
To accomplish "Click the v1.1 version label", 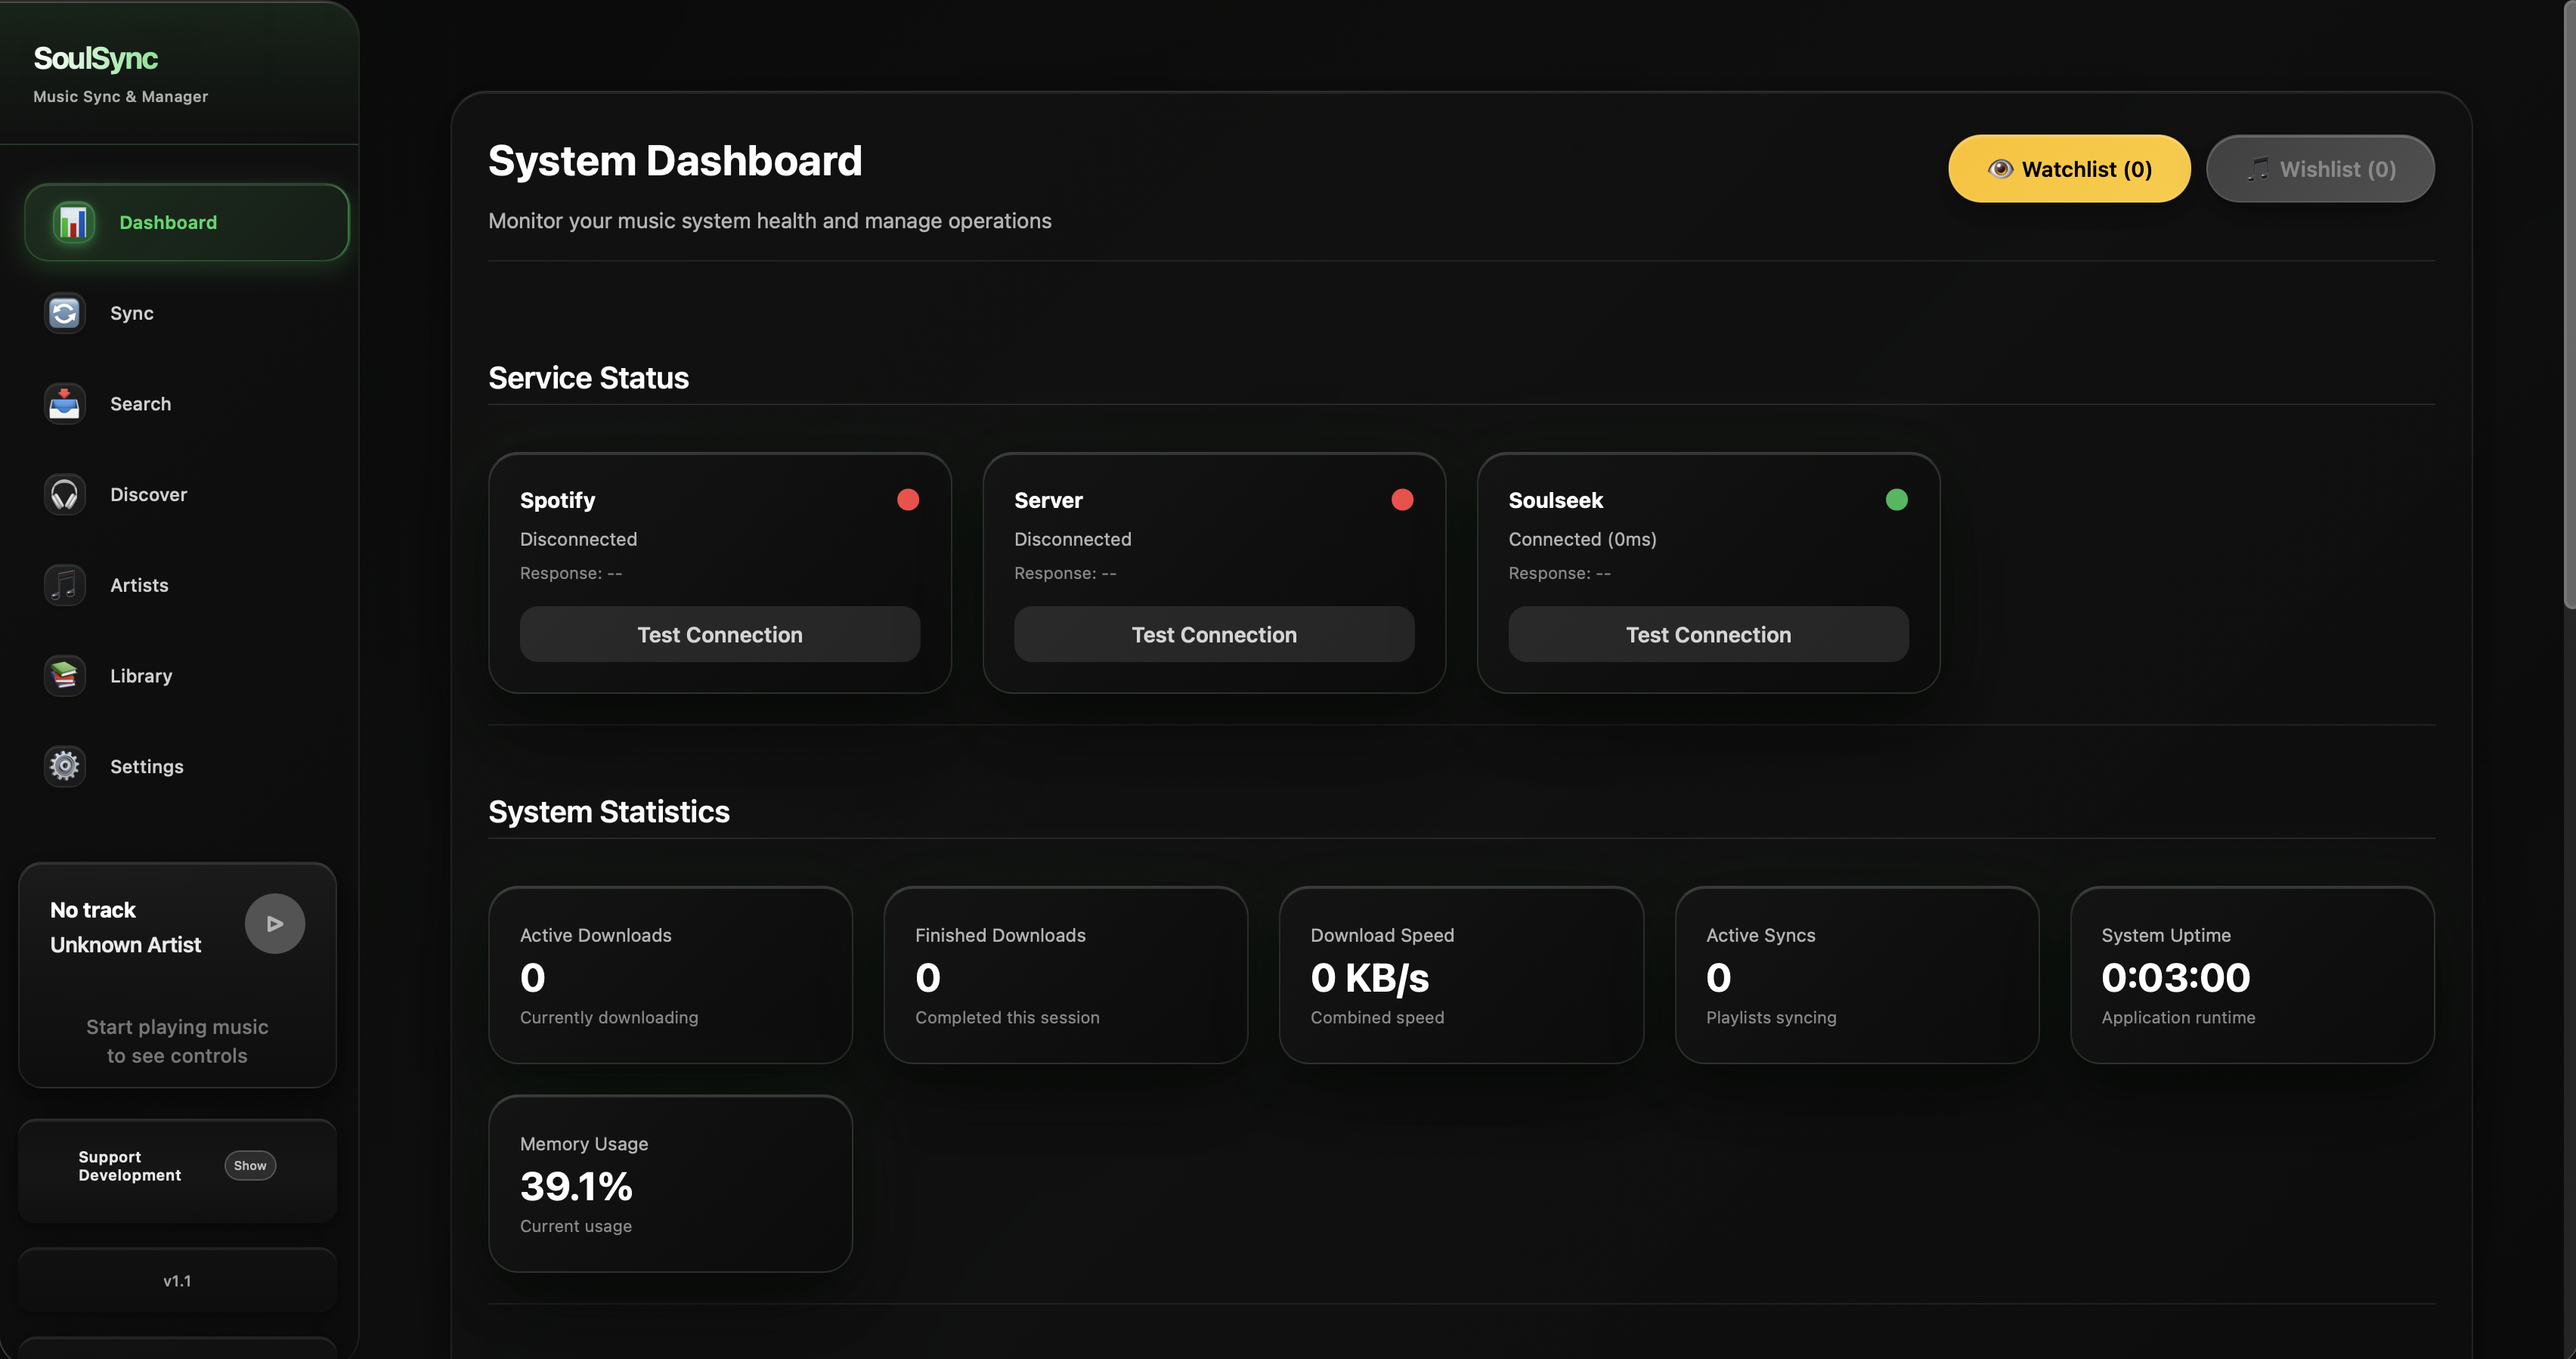I will click(176, 1280).
